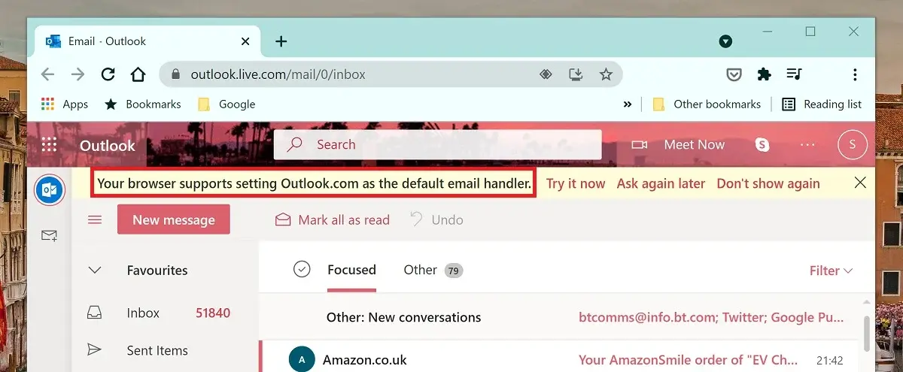
Task: Open the Filter dropdown
Action: click(x=831, y=271)
